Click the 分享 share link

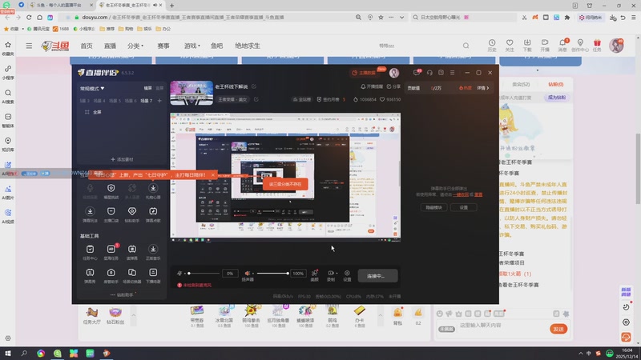click(393, 86)
